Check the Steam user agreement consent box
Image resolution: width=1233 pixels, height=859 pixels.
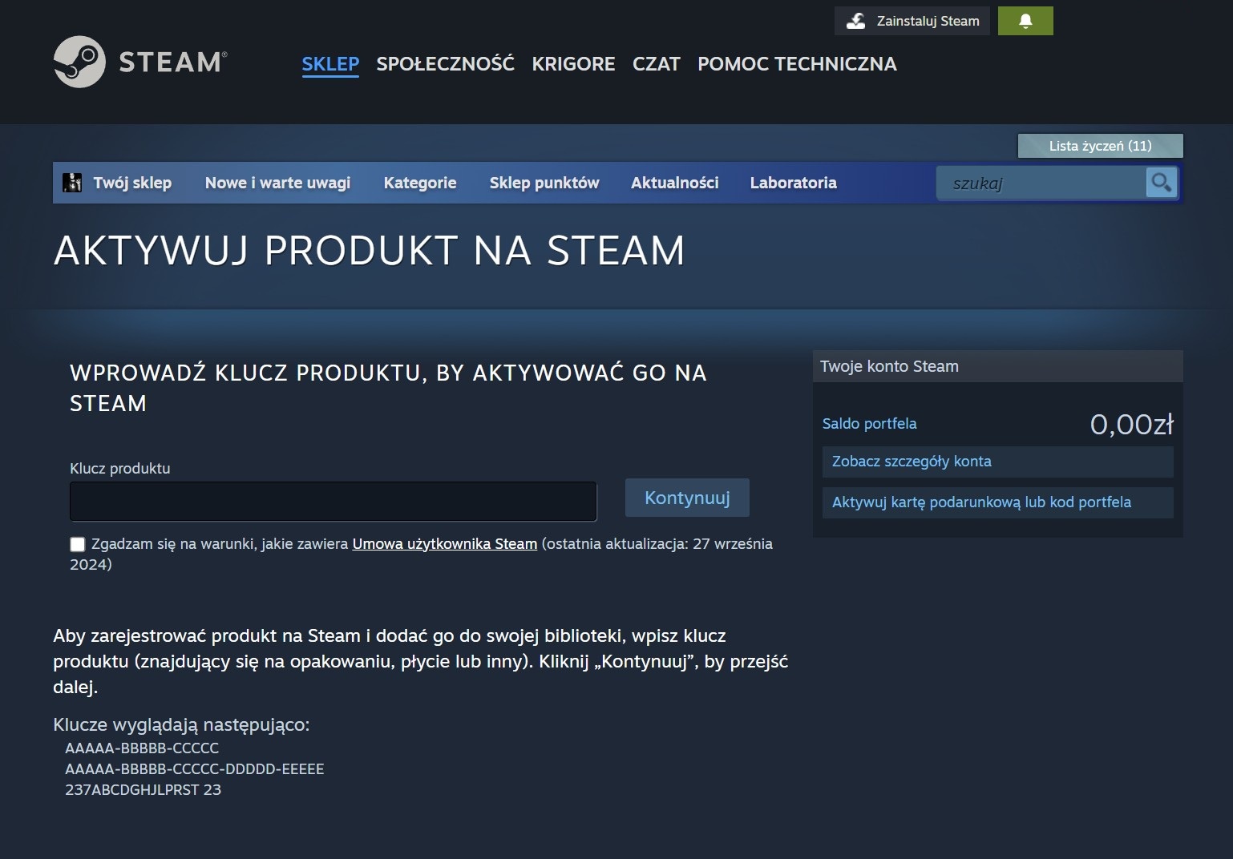(x=77, y=544)
